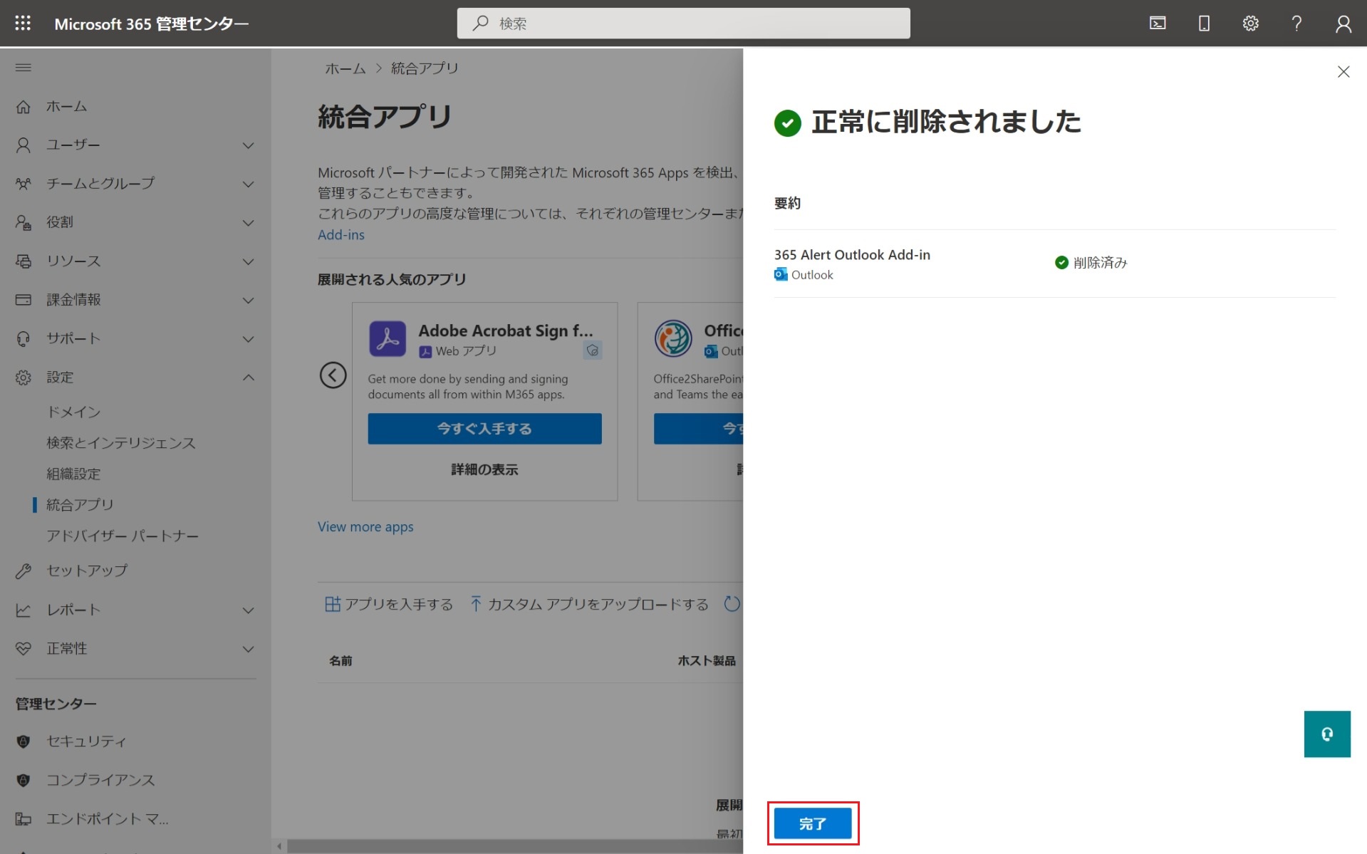Close the deletion confirmation panel
The height and width of the screenshot is (854, 1367).
(1343, 72)
